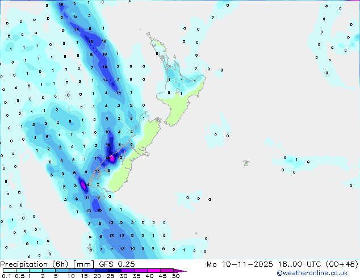Select the 5–10 mm legend color box
This screenshot has width=360, height=278.
[62, 271]
